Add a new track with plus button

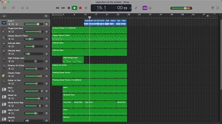pyautogui.click(x=4, y=16)
